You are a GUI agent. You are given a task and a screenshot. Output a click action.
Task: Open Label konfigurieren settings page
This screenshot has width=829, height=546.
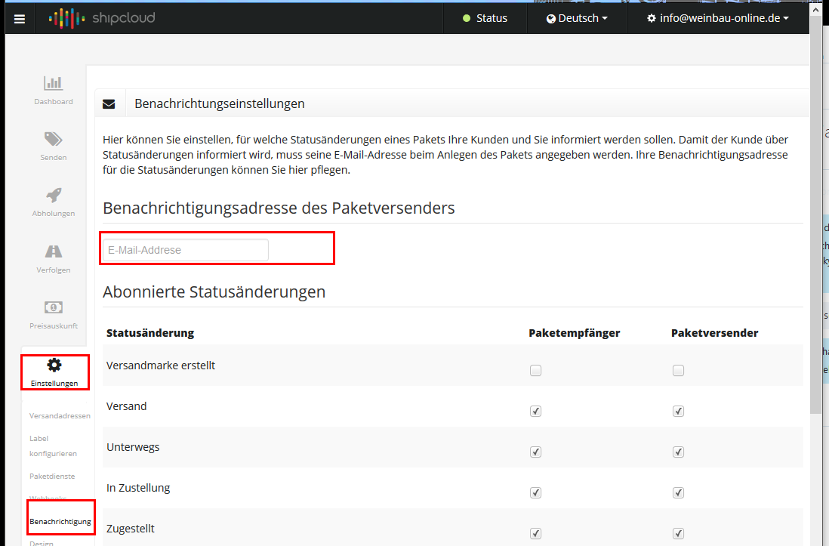[53, 446]
